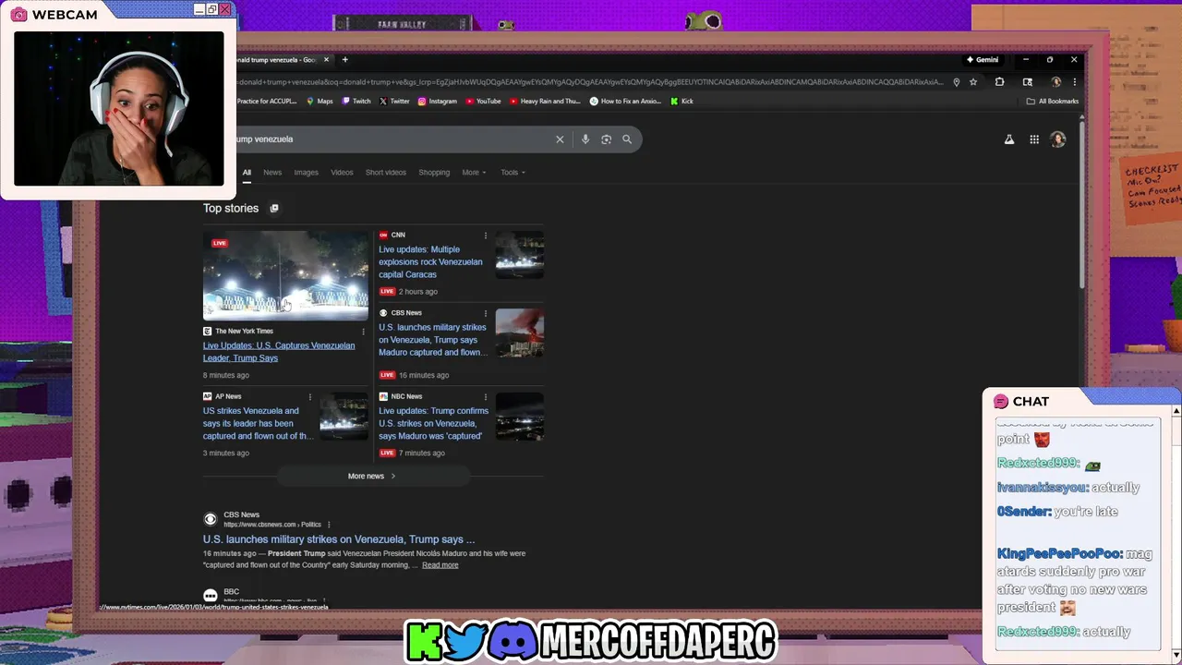
Task: Open Chrome three-dot menu
Action: (x=1074, y=82)
